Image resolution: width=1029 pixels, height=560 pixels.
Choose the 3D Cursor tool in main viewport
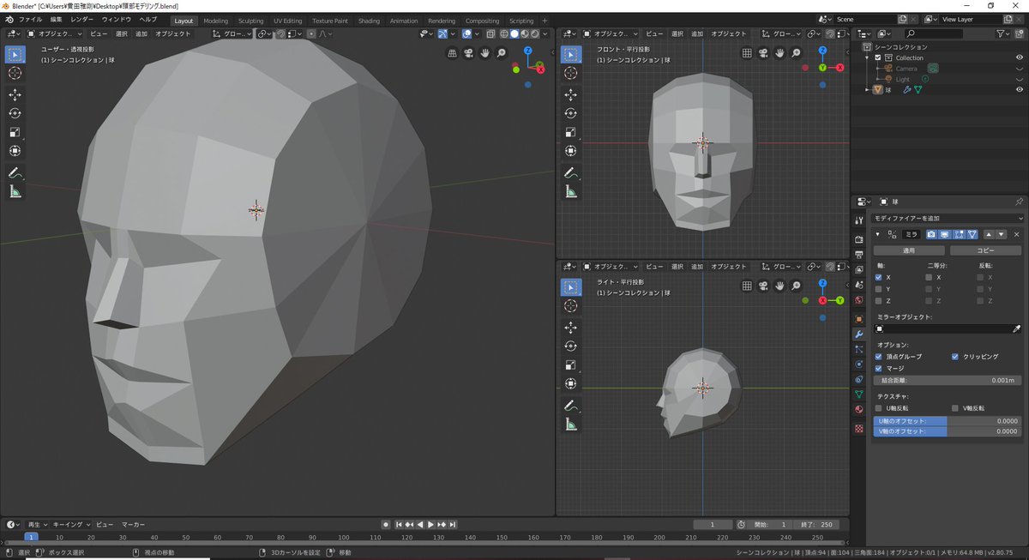(x=15, y=74)
